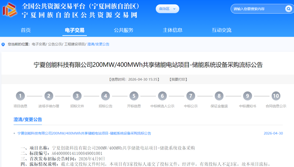The width and height of the screenshot is (294, 167).
Task: Click the 中标通知书 step label
Action: [x=247, y=106]
